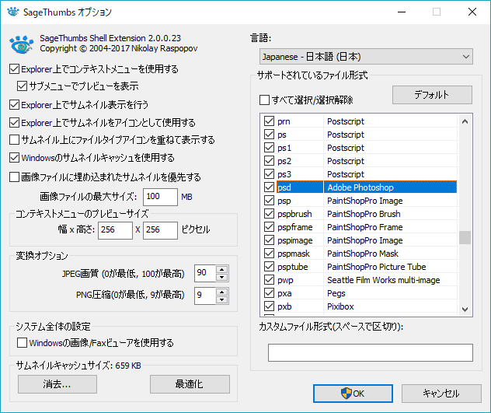Uncheck the ps1 file type checkbox
Image resolution: width=491 pixels, height=413 pixels.
(269, 147)
